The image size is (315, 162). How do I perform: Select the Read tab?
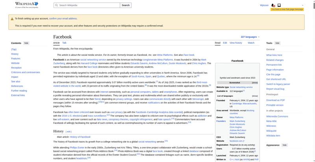218,43
